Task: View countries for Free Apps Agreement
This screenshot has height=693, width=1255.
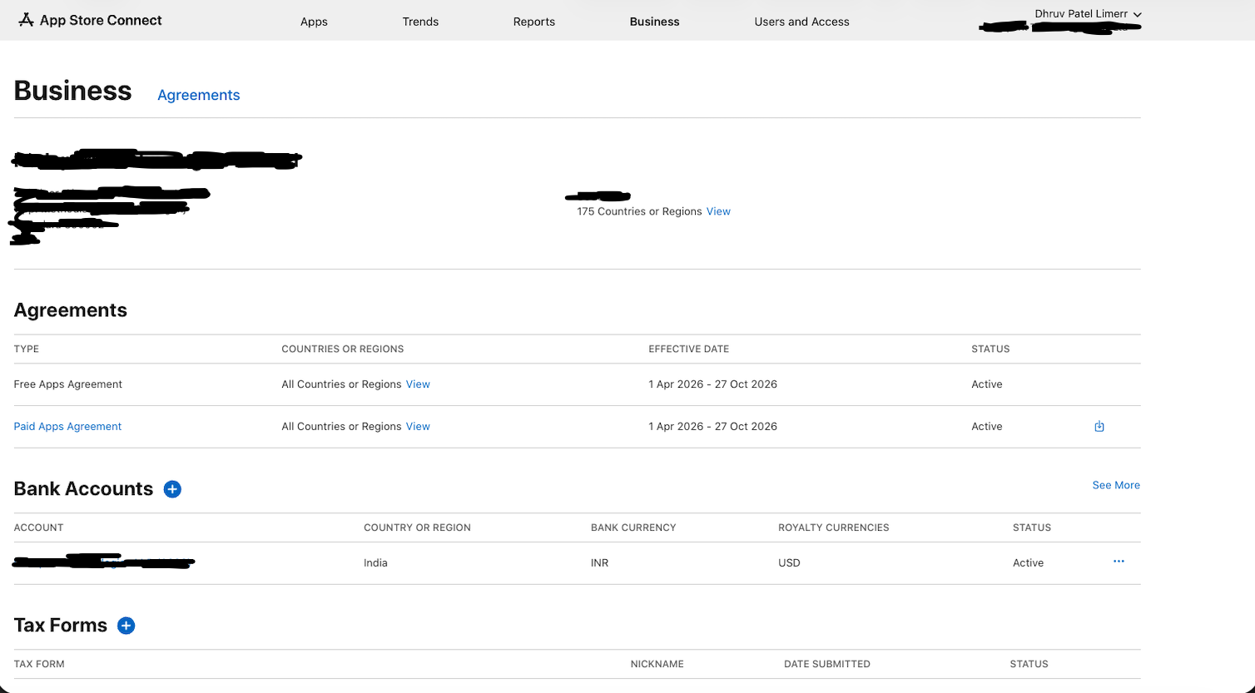Action: tap(418, 384)
